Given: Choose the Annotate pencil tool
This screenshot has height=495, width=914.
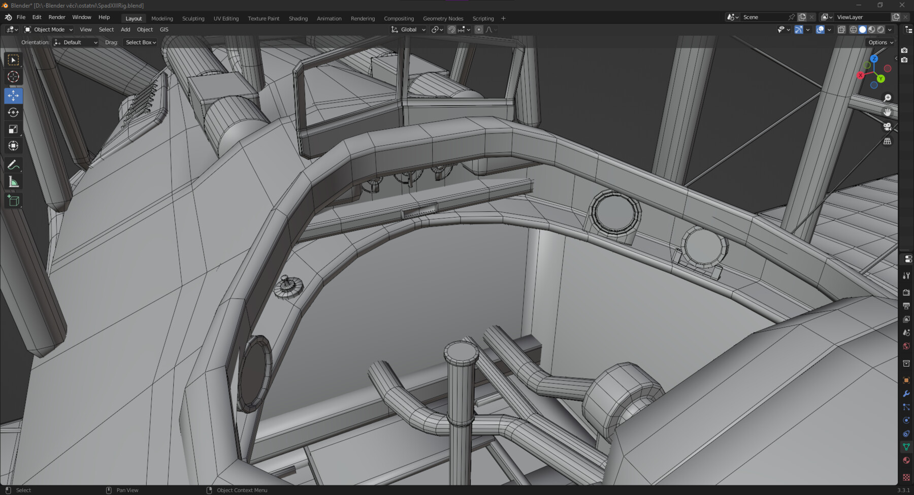Looking at the screenshot, I should tap(13, 165).
